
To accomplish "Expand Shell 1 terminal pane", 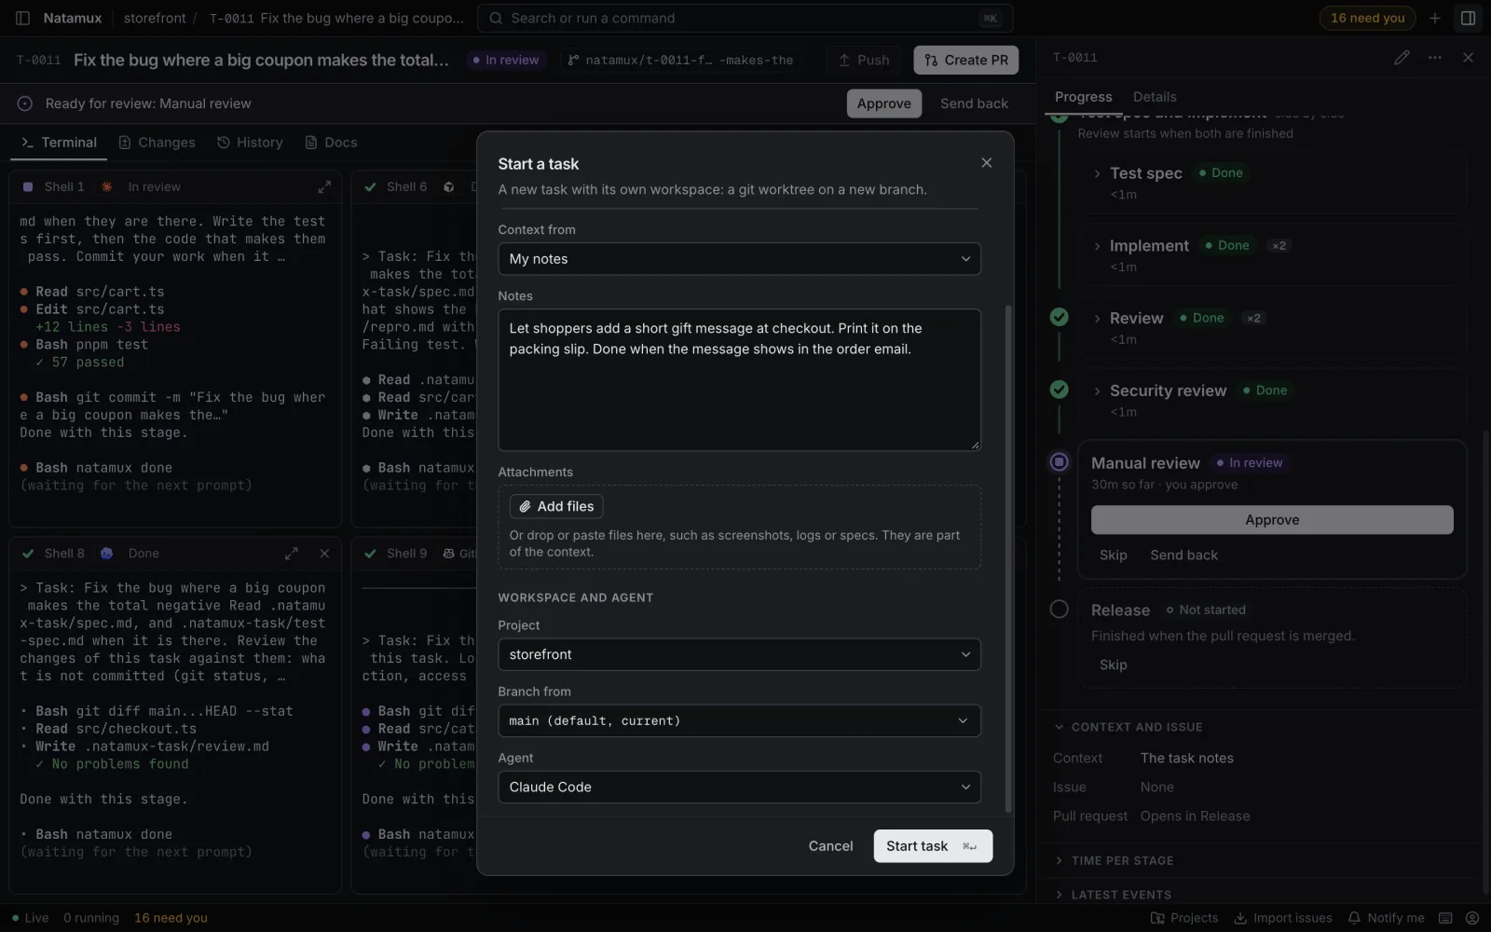I will click(324, 187).
